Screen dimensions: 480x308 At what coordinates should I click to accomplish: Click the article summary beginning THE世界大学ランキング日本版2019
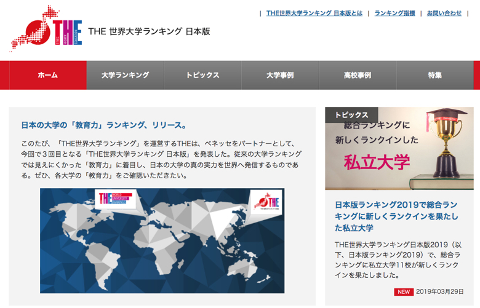click(x=398, y=259)
